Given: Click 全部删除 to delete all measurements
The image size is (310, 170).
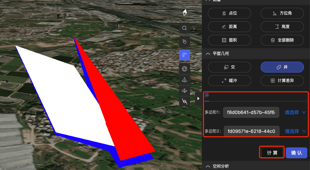Looking at the screenshot, I should pyautogui.click(x=282, y=40).
